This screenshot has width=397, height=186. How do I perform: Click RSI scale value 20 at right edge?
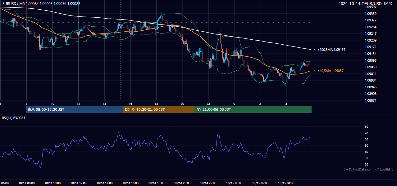click(366, 164)
